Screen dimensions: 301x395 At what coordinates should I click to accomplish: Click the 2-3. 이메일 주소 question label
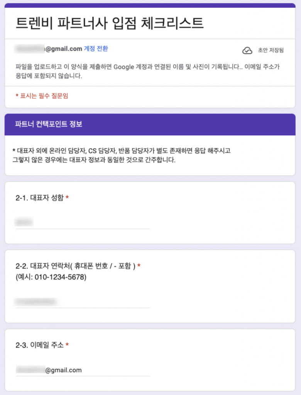click(x=39, y=345)
